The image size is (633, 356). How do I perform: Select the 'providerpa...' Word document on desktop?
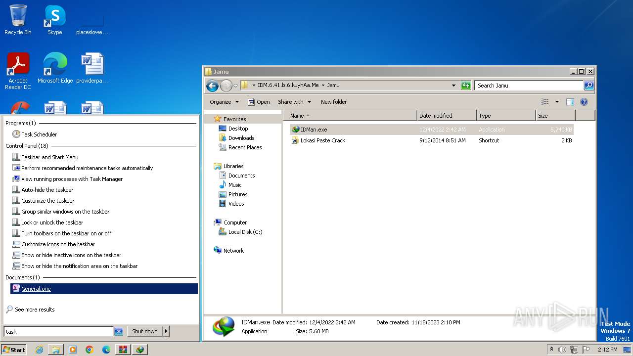click(x=92, y=68)
